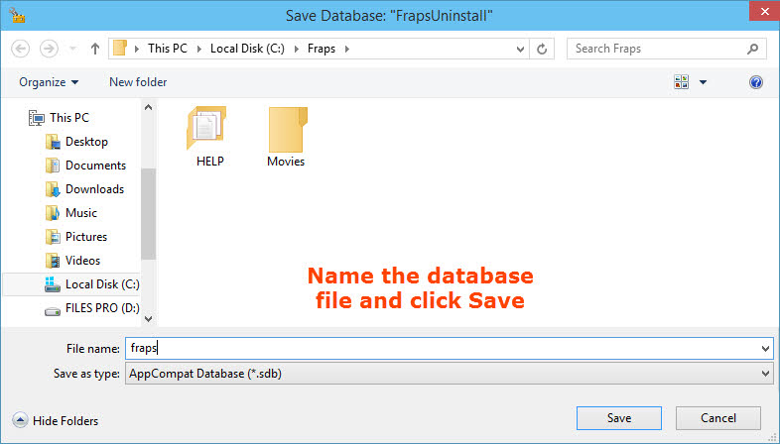Viewport: 780px width, 444px height.
Task: Click the Save button
Action: [x=619, y=418]
